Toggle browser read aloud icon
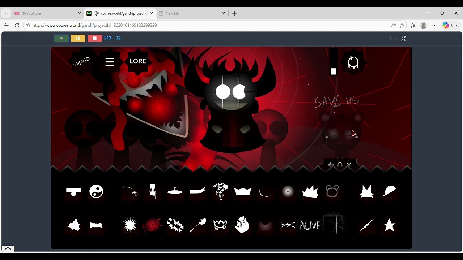This screenshot has height=260, width=463. pos(393,25)
